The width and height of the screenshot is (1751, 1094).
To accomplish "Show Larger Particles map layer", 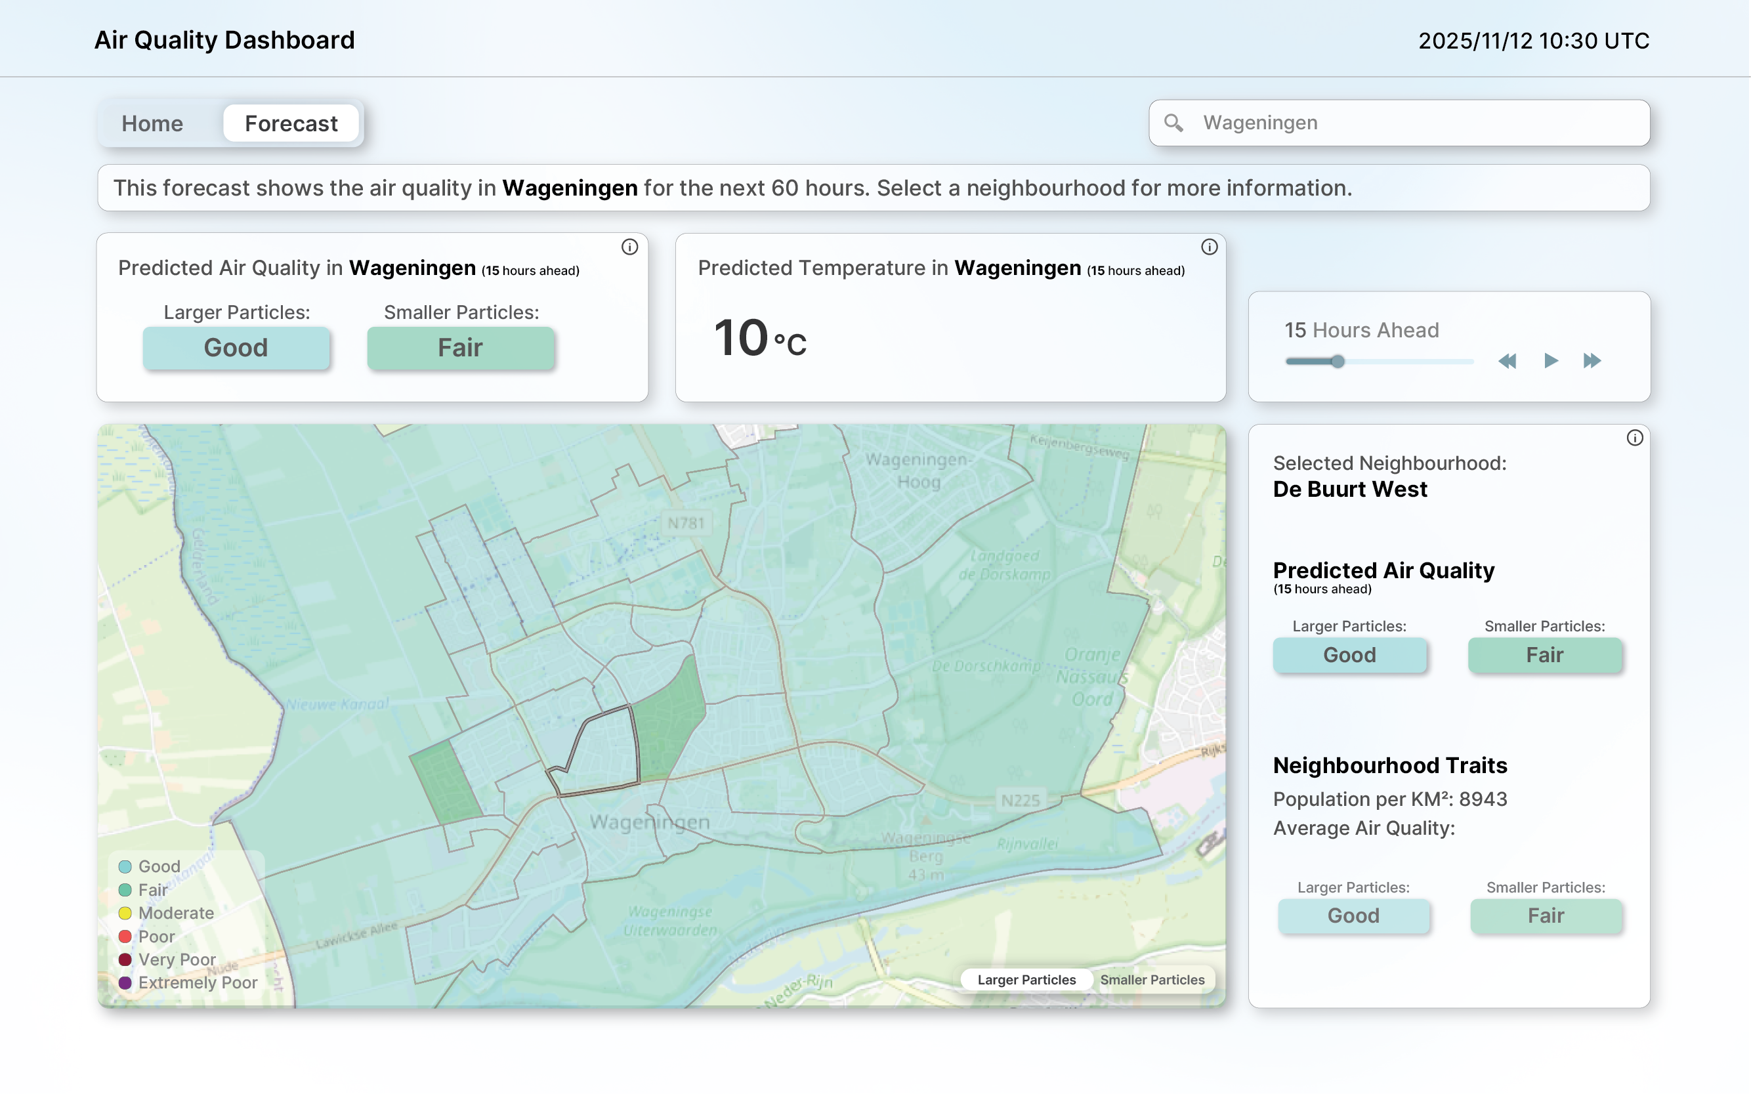I will click(x=1026, y=980).
